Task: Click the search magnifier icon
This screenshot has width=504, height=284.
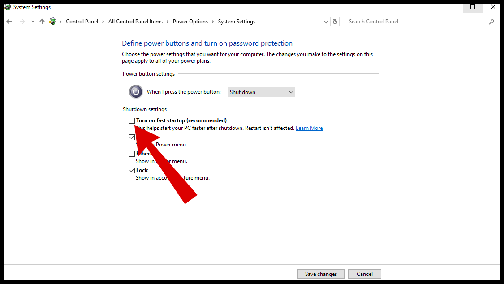Action: pos(491,22)
